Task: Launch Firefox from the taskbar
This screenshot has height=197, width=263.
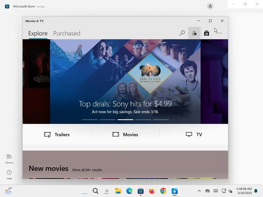Action: point(152,191)
